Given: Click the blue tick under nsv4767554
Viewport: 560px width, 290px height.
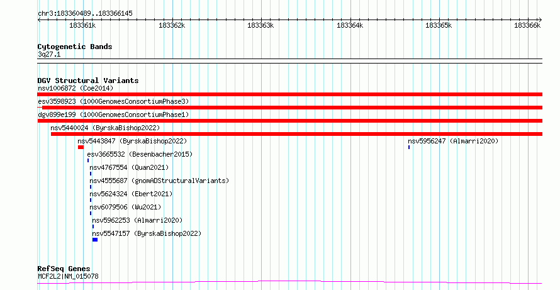Looking at the screenshot, I should coord(91,174).
